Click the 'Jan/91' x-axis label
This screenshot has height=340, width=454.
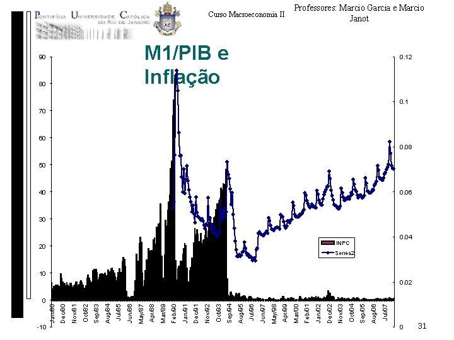click(x=185, y=313)
